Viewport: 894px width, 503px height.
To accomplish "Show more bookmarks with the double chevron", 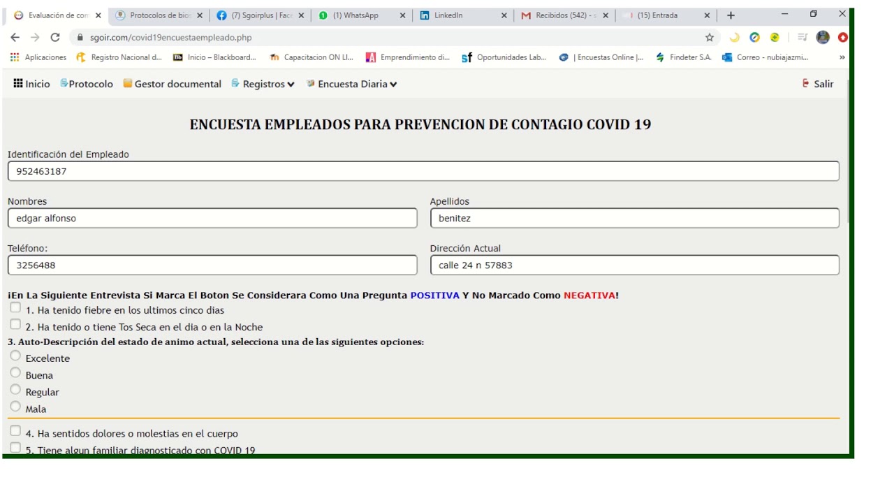I will pos(842,57).
